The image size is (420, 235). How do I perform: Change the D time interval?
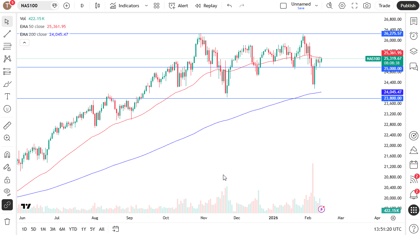[82, 6]
